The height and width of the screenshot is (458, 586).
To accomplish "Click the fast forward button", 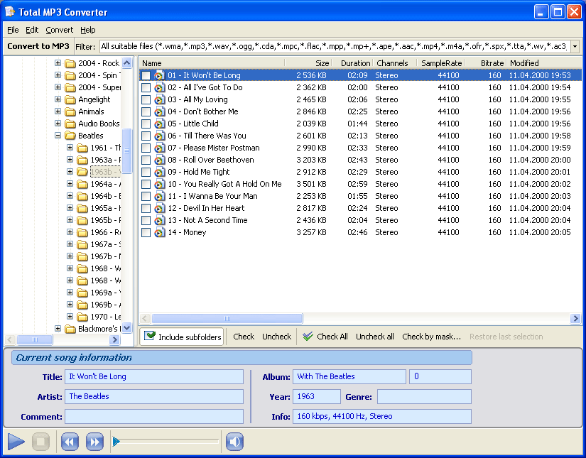I will (94, 442).
